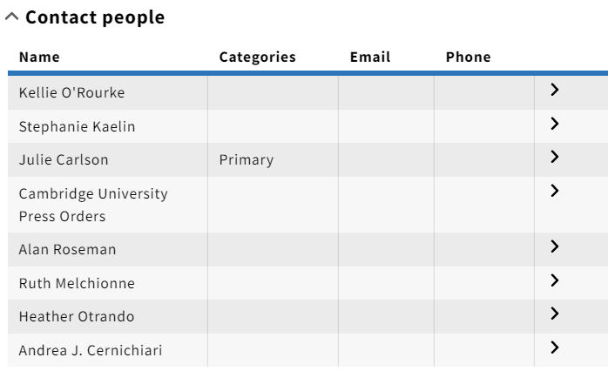This screenshot has width=608, height=371.
Task: Select the Alan Roseman row
Action: (x=307, y=249)
